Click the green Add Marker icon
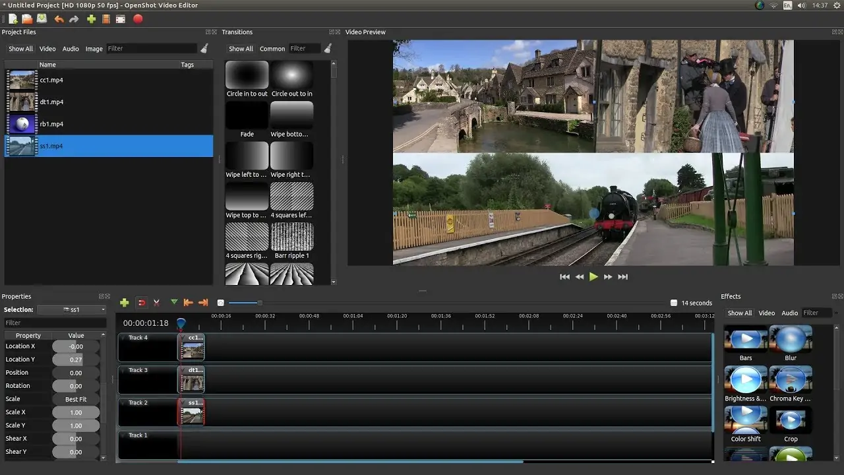Screen dimensions: 844x475 point(174,302)
